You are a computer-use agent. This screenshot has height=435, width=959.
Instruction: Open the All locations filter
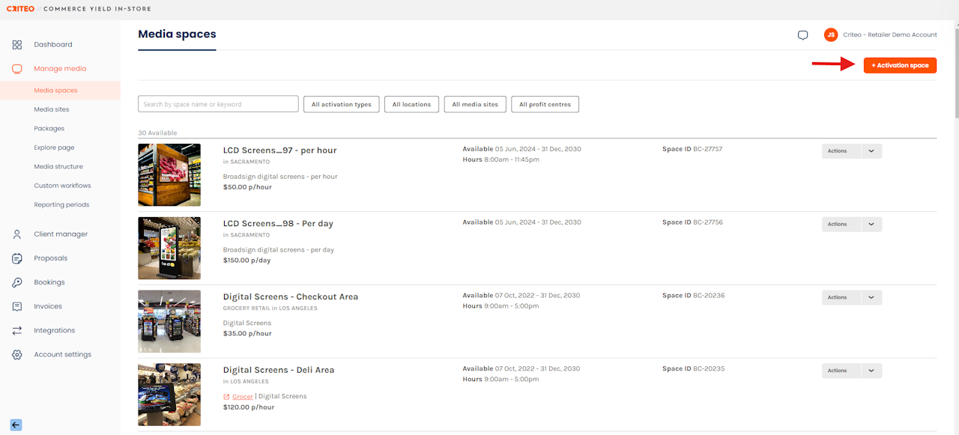point(411,105)
